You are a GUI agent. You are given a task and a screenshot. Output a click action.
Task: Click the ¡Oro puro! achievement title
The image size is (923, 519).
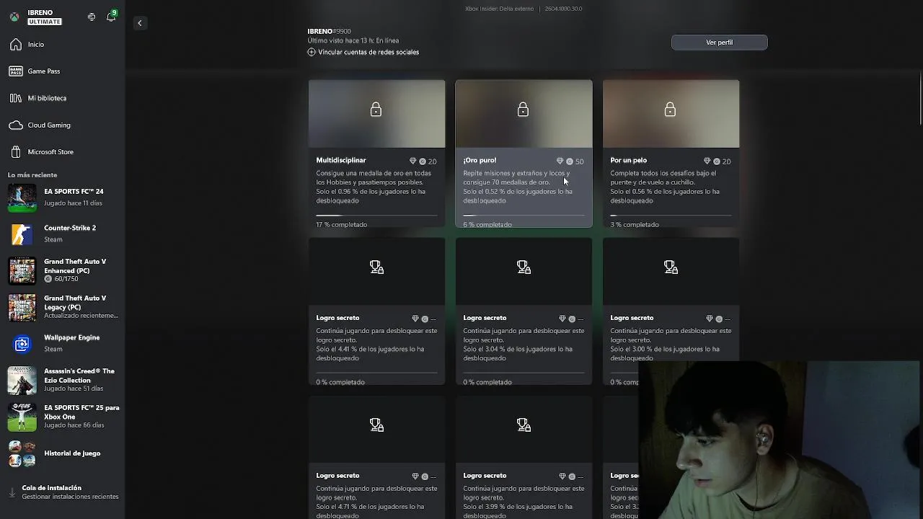(x=480, y=160)
